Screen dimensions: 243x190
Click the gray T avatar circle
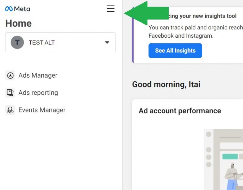pos(17,42)
